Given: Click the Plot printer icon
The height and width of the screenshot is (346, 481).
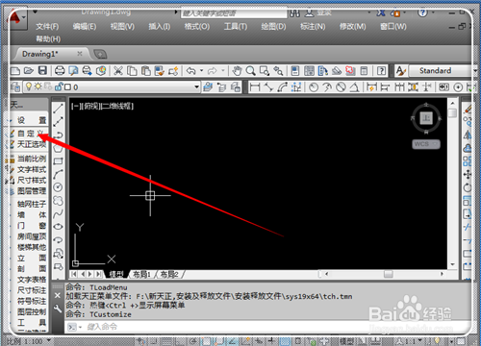Looking at the screenshot, I should (60, 70).
